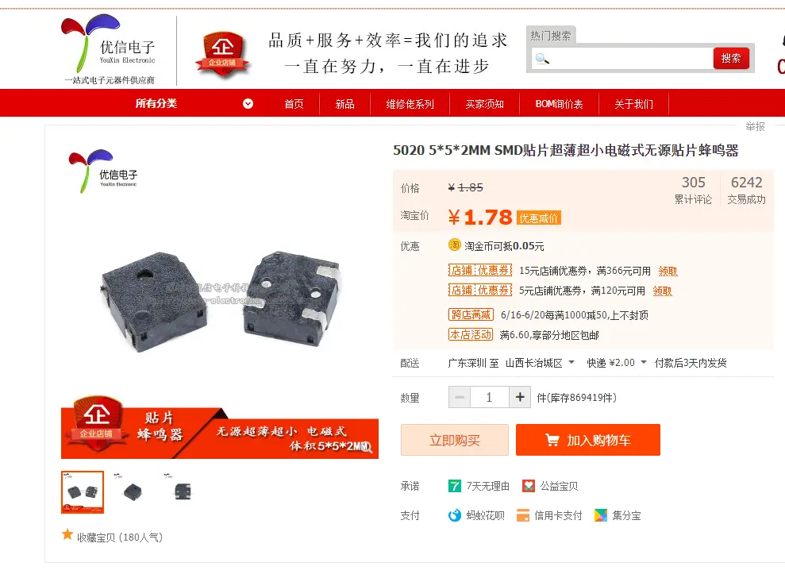Select the second product thumbnail
Screen dimensions: 785x578
(133, 491)
